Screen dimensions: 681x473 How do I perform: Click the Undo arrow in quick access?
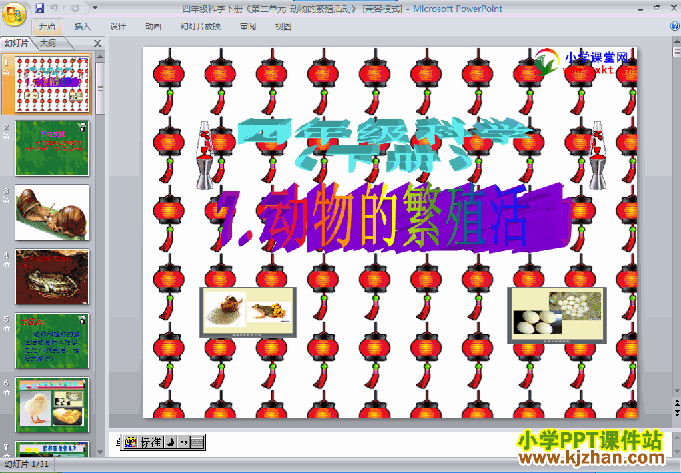pyautogui.click(x=54, y=8)
